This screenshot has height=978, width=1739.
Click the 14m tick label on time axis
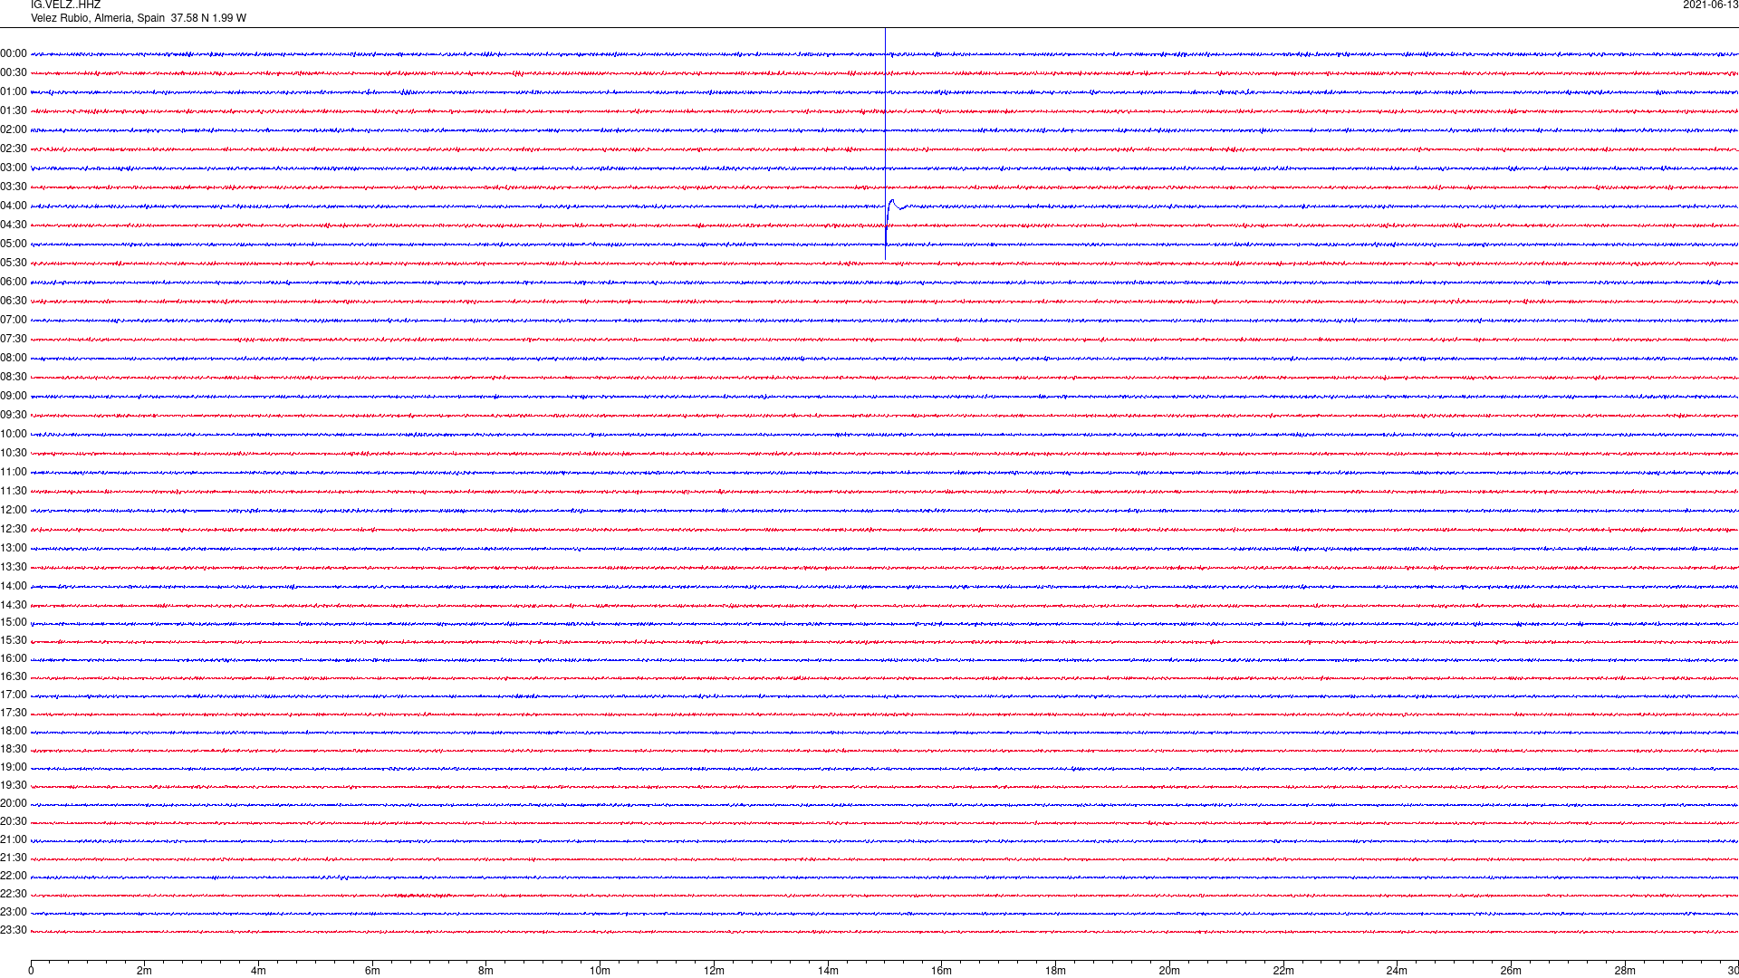tap(828, 971)
